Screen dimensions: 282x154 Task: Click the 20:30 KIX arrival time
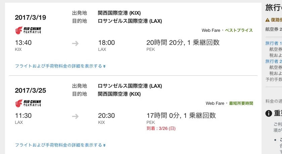(x=106, y=116)
